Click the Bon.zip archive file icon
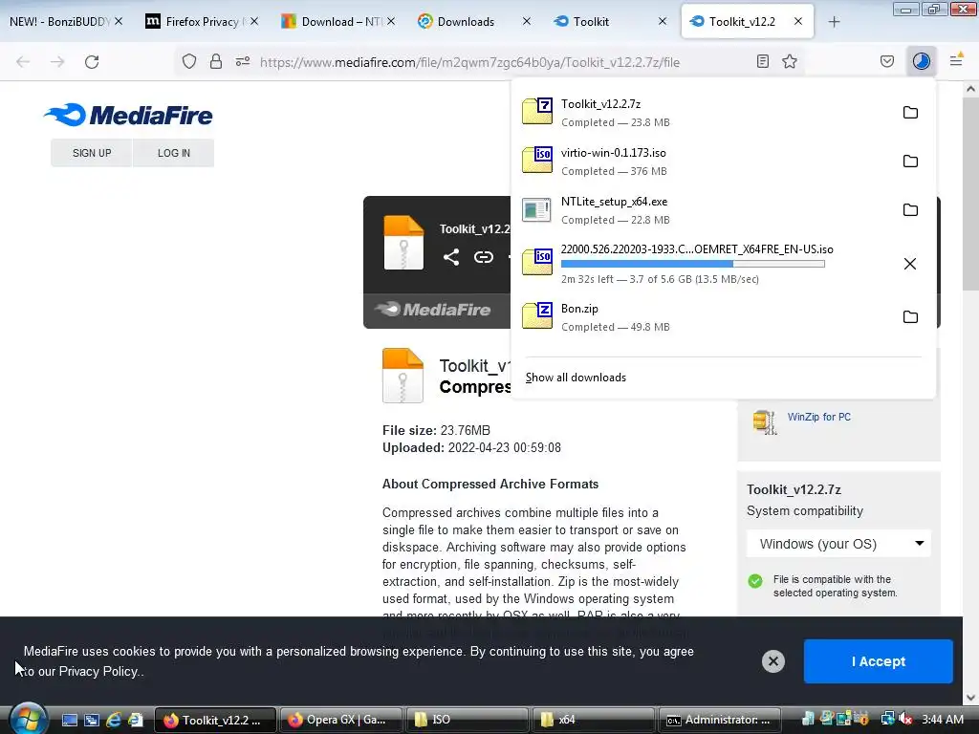Viewport: 979px width, 734px height. (x=537, y=315)
